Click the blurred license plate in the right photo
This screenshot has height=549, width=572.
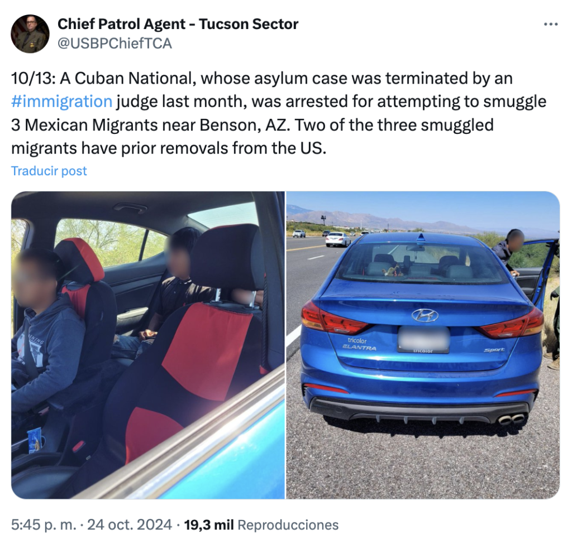click(x=423, y=340)
